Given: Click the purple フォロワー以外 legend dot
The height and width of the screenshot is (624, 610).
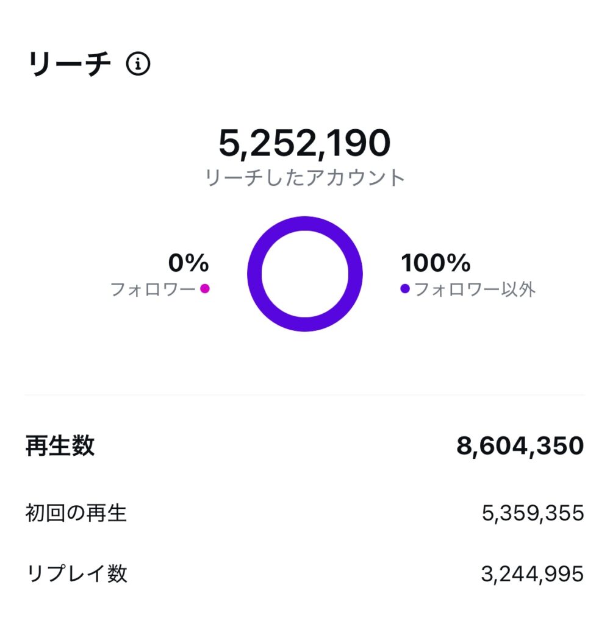Looking at the screenshot, I should click(405, 289).
